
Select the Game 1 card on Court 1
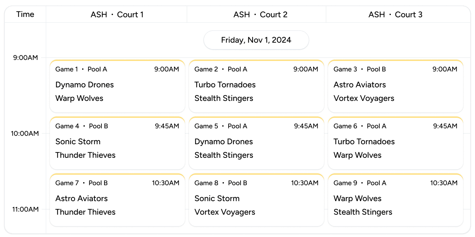coord(117,86)
